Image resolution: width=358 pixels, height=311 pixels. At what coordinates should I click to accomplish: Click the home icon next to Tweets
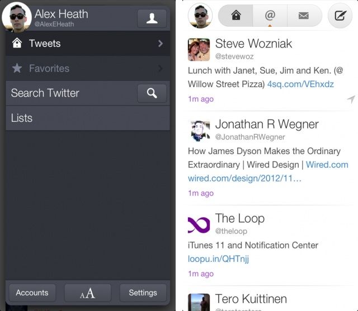click(x=17, y=43)
